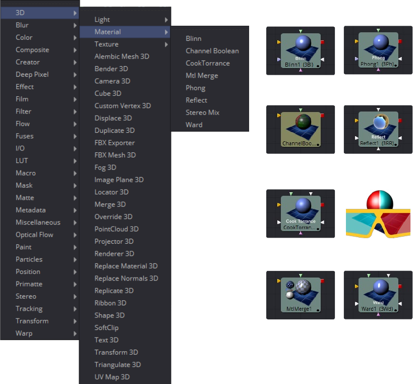Choose Stereo Mix material entry

point(203,113)
